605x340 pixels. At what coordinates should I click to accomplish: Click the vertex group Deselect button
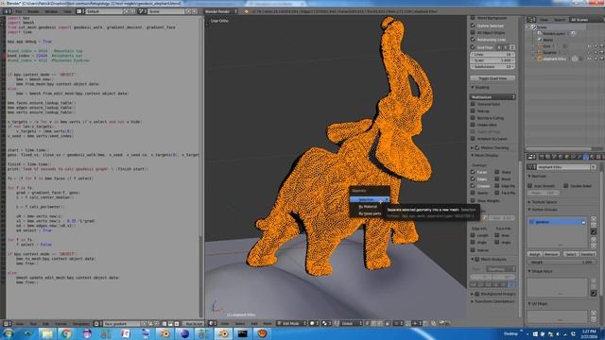click(587, 254)
